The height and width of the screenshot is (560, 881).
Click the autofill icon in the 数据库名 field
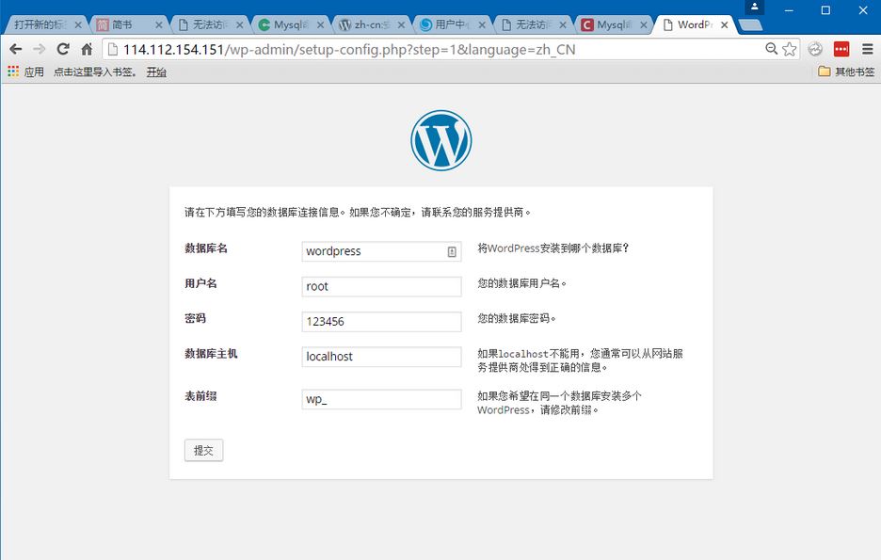452,251
